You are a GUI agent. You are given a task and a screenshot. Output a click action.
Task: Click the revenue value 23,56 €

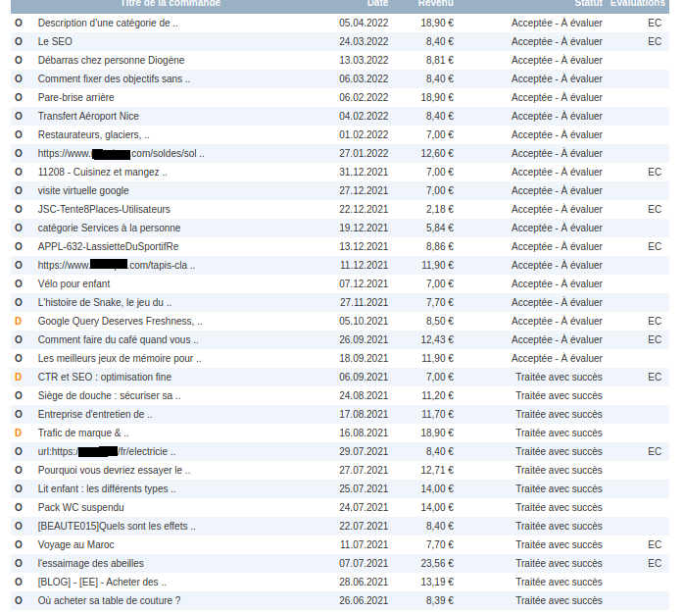[437, 563]
